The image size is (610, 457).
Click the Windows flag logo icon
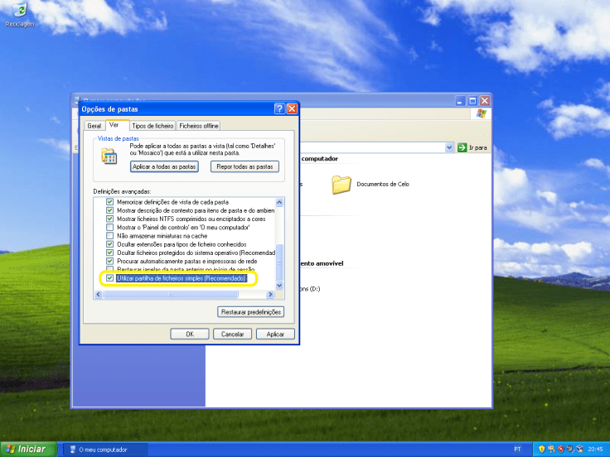pyautogui.click(x=481, y=114)
